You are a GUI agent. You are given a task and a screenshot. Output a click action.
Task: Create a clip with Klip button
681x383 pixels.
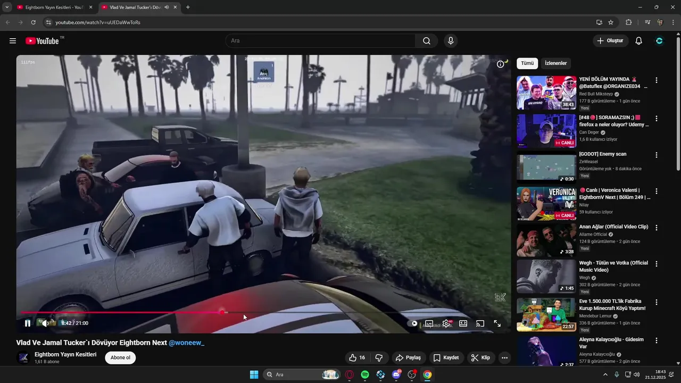click(481, 357)
